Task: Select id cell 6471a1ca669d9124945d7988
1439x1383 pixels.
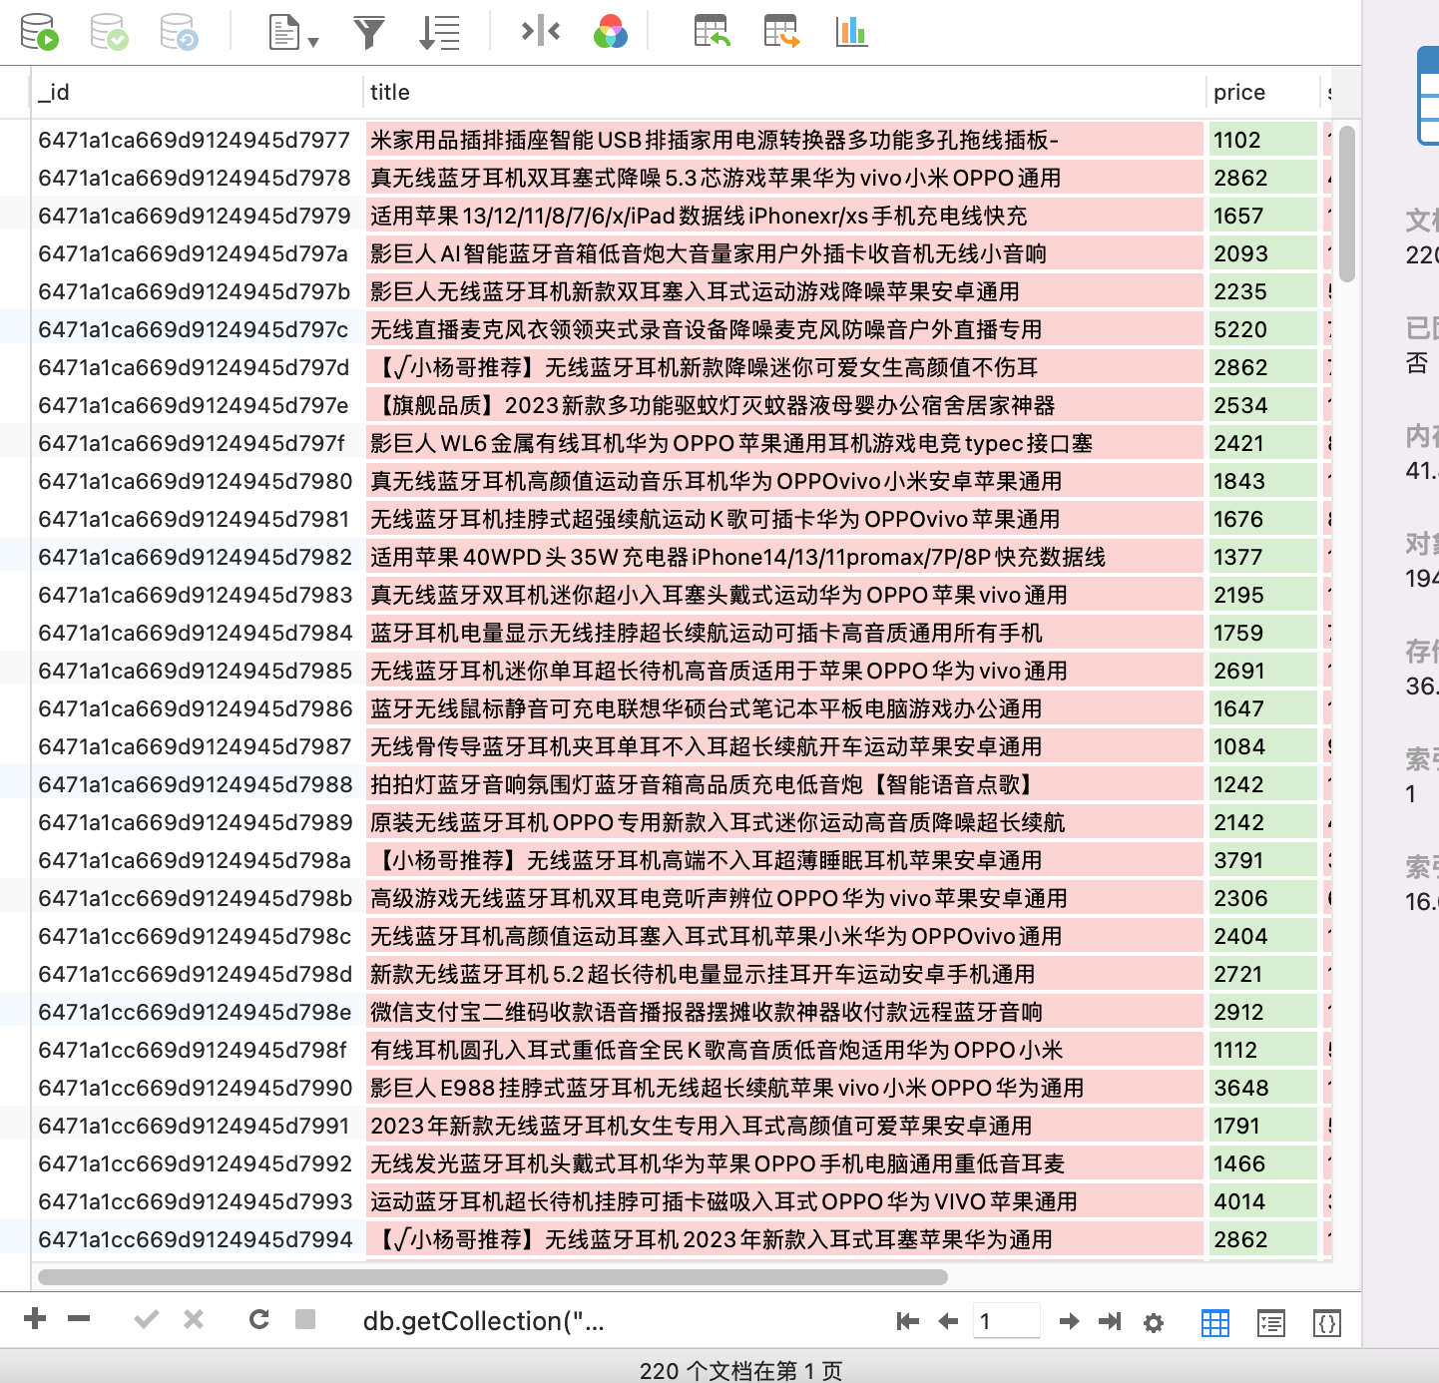Action: pyautogui.click(x=197, y=784)
